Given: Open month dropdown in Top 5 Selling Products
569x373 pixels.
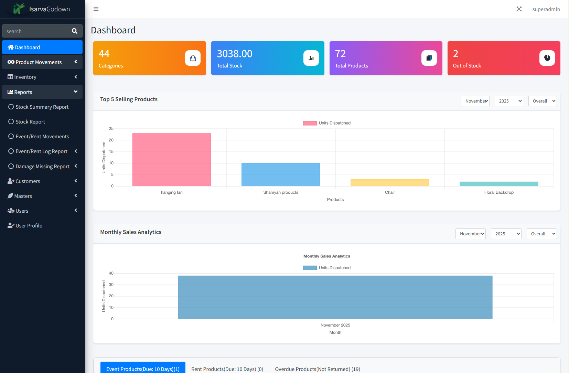Looking at the screenshot, I should point(475,101).
